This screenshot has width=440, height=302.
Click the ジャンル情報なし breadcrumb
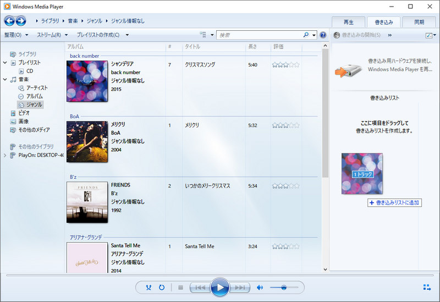pos(128,21)
